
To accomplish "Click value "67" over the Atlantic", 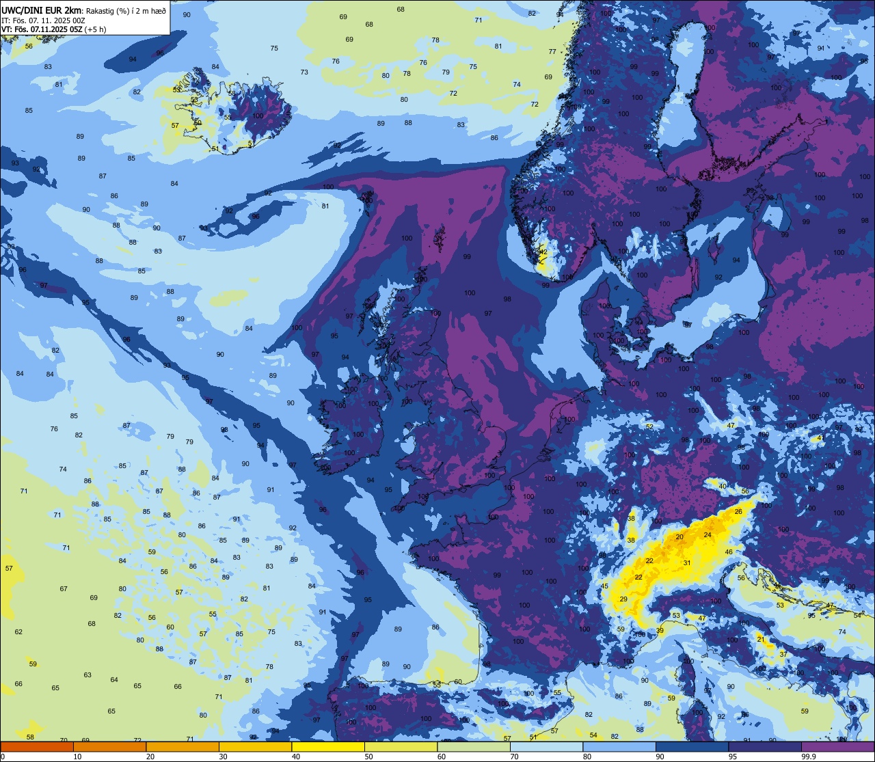I will tap(64, 589).
